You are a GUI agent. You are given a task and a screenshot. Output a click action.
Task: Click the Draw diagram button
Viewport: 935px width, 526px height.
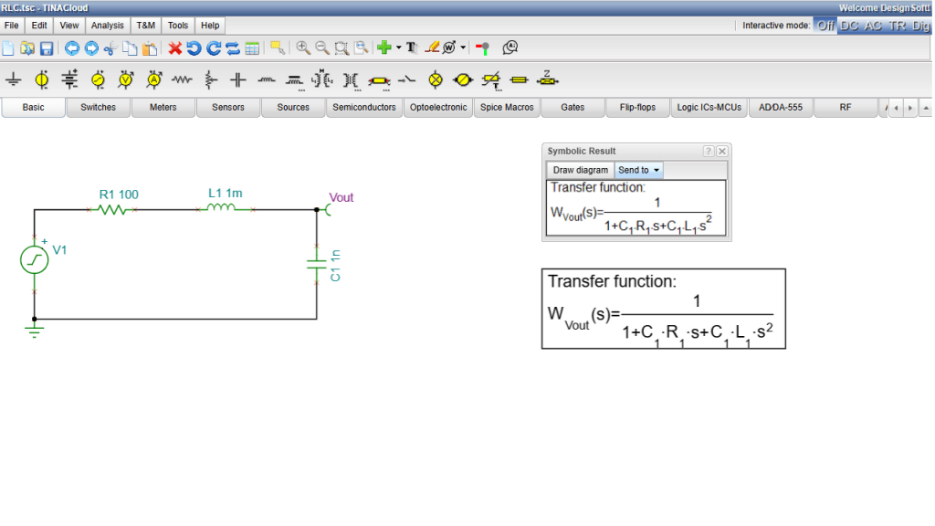pyautogui.click(x=580, y=170)
